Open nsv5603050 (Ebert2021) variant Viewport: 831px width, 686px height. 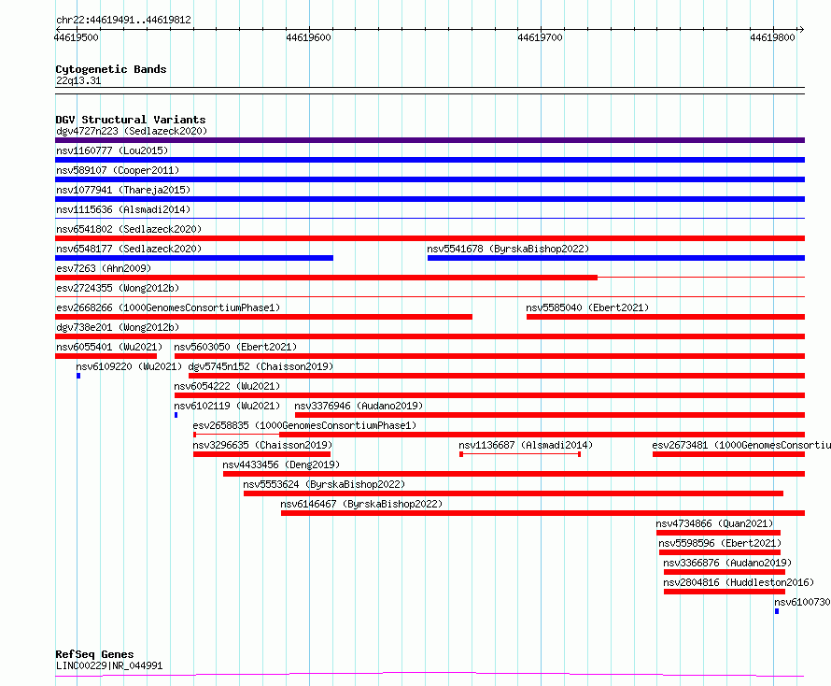click(235, 347)
